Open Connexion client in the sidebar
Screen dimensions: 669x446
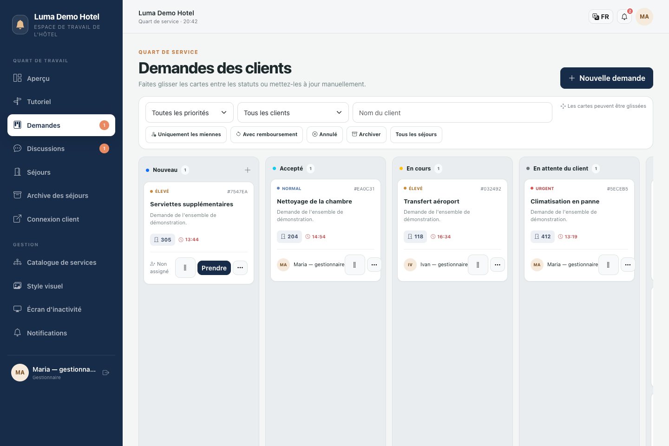[x=61, y=219]
